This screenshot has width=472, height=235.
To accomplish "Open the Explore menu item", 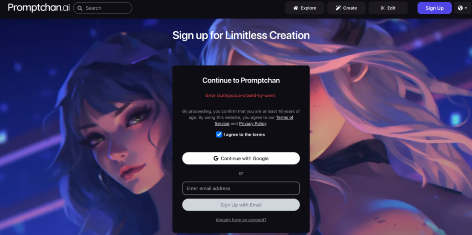I will click(305, 8).
